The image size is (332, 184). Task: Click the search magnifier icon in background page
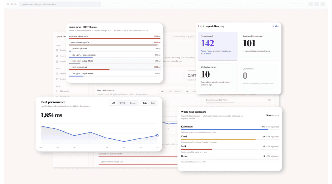172,37
